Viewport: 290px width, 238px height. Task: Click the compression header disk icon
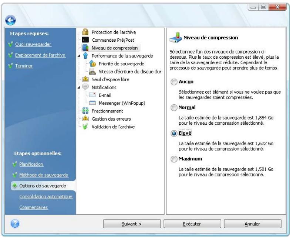(176, 38)
